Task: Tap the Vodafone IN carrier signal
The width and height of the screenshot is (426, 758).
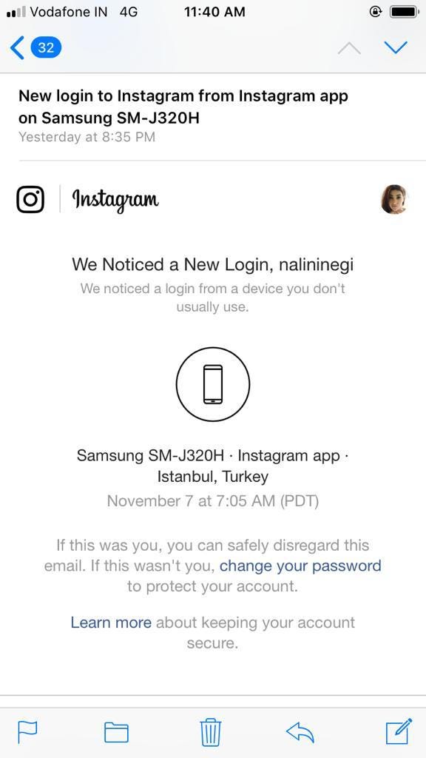Action: [57, 12]
